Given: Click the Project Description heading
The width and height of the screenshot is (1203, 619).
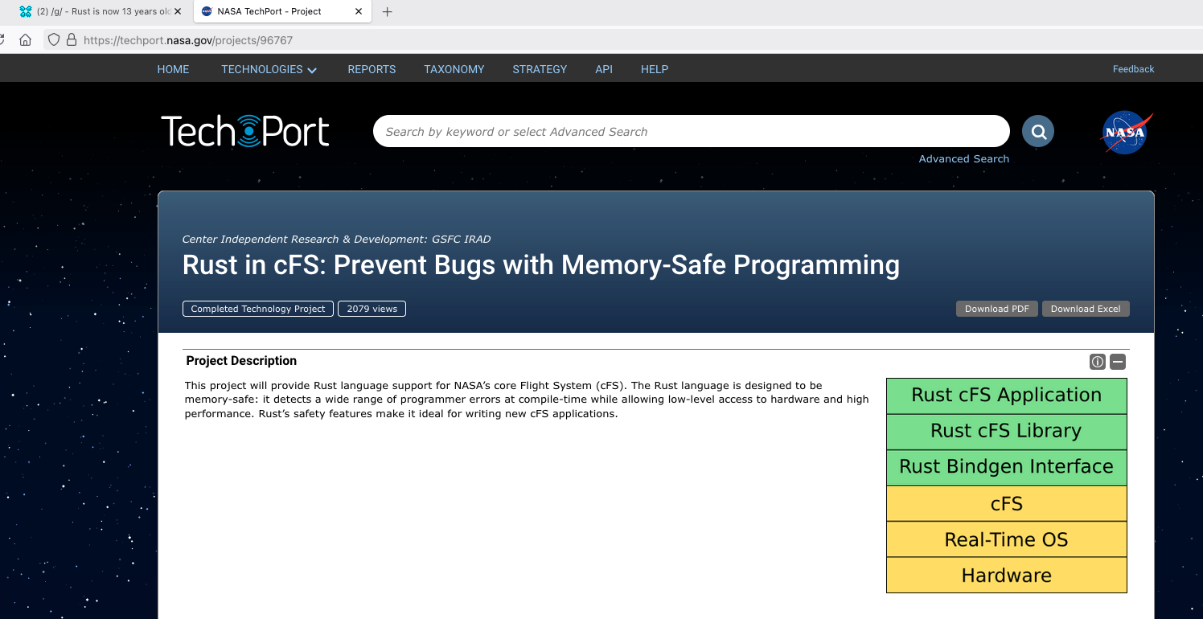Looking at the screenshot, I should [241, 361].
